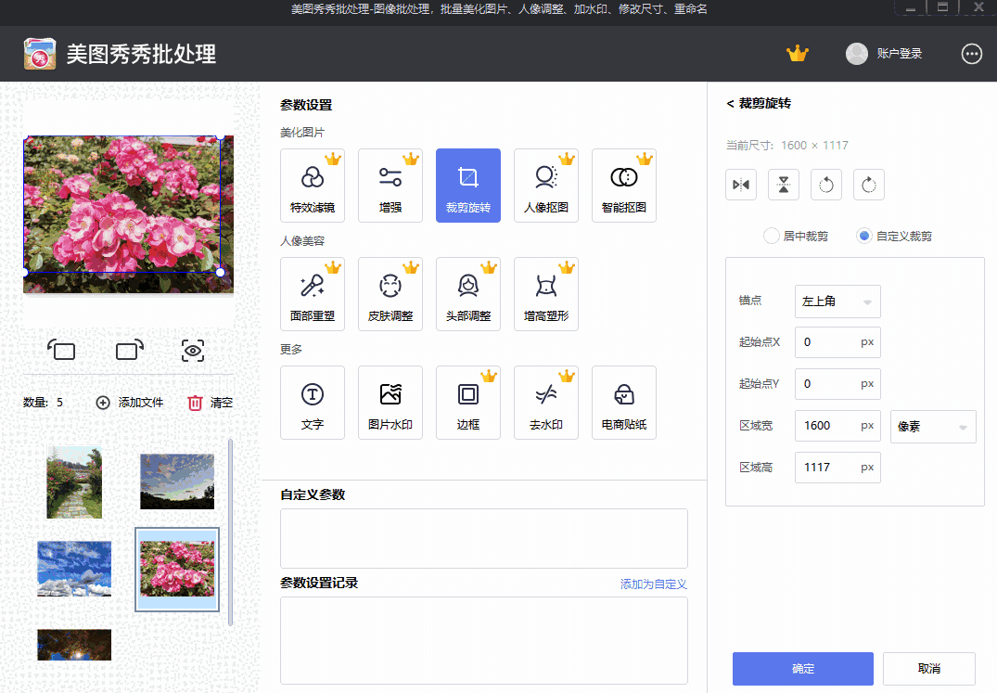Viewport: 997px width, 693px height.
Task: Click the 添加为自定义 link
Action: [653, 584]
